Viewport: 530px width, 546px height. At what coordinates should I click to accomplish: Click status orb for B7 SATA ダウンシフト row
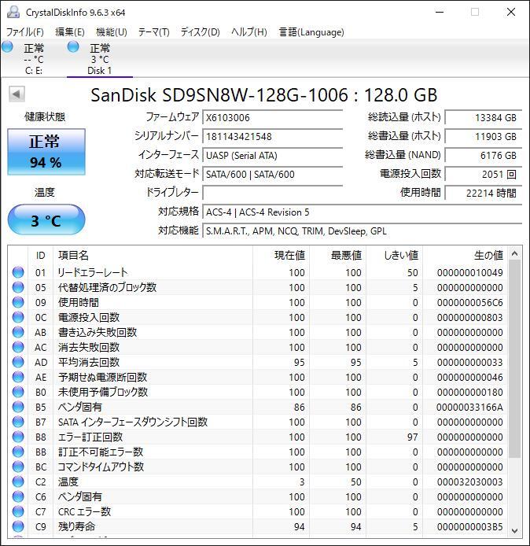[x=18, y=422]
